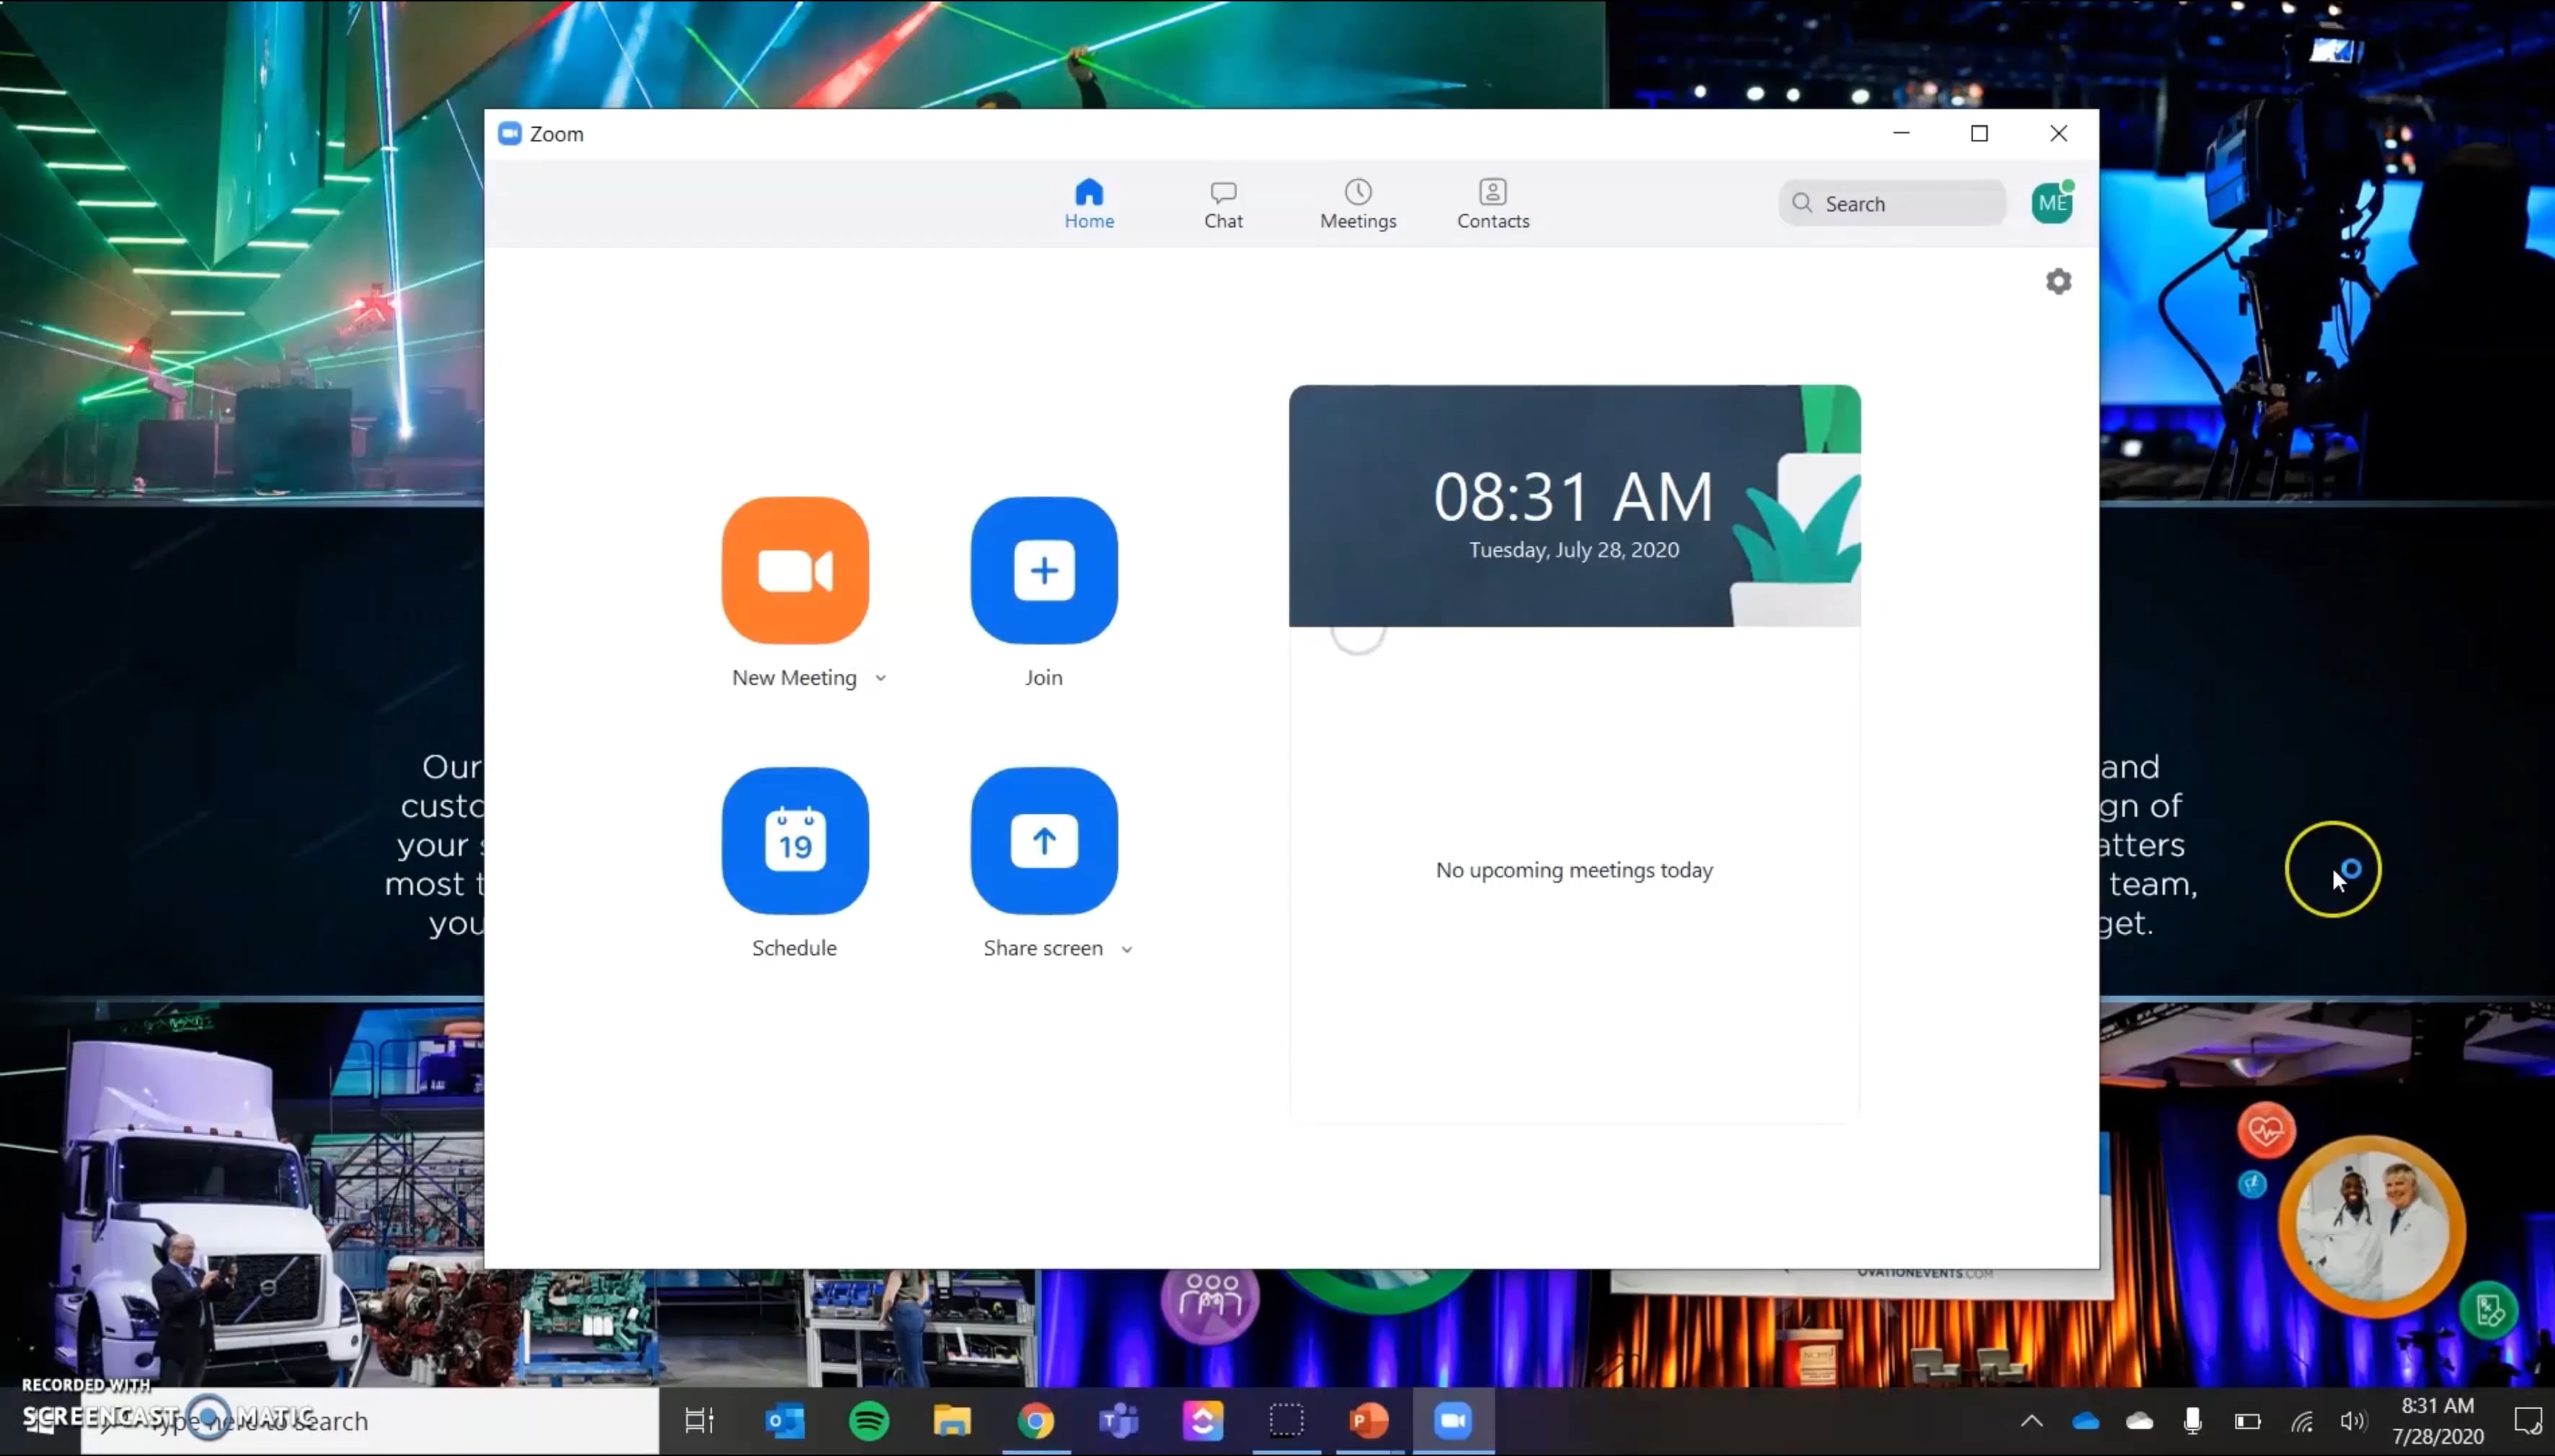The width and height of the screenshot is (2555, 1456).
Task: Click the blue Join meeting icon
Action: click(x=1044, y=570)
